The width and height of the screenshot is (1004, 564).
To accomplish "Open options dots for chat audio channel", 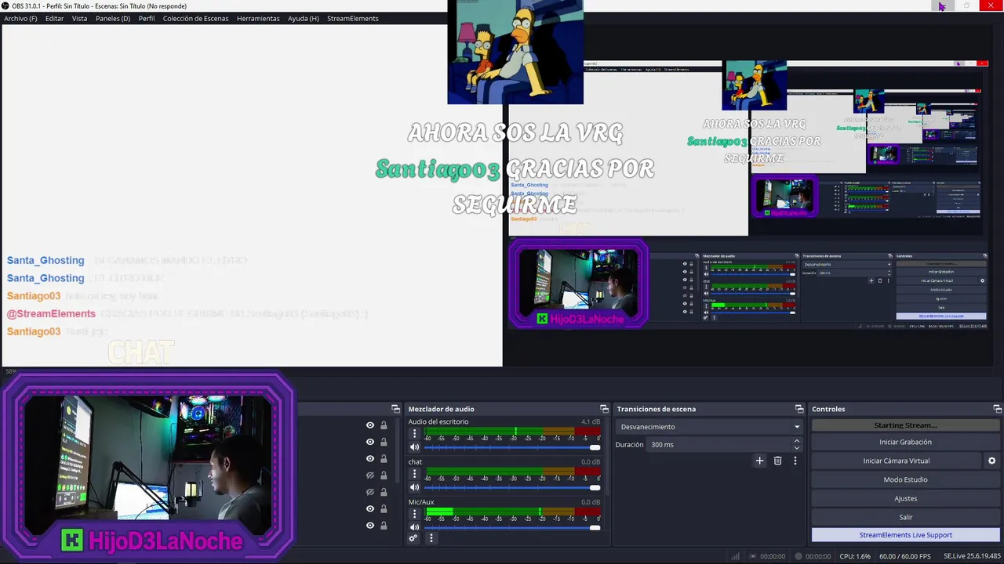I will tap(415, 473).
